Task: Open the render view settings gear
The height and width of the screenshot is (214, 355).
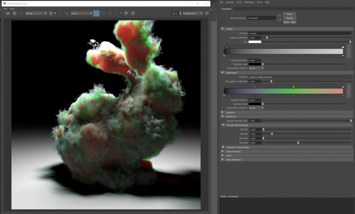Action: 207,13
